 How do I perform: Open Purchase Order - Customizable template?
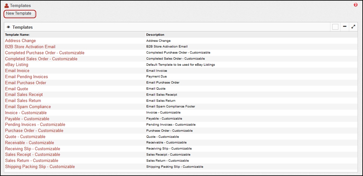coord(34,131)
